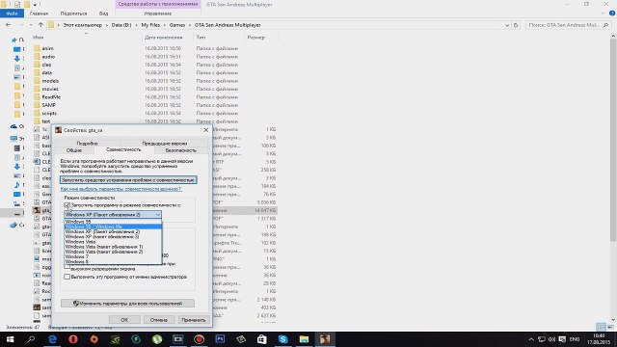The image size is (617, 347).
Task: Switch to the gta_sa taskbar icon
Action: pos(325,339)
